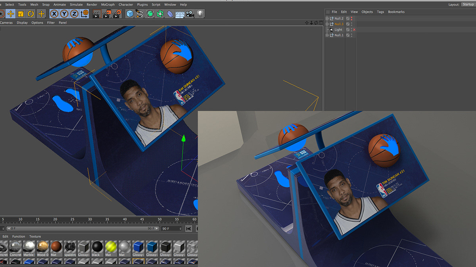
Task: Open viewport Filter menu
Action: pos(51,23)
